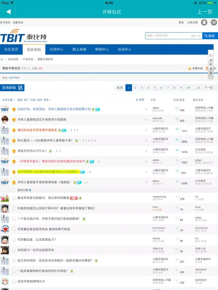The width and height of the screenshot is (218, 290).
Task: Click 登录 login link
Action: (181, 22)
